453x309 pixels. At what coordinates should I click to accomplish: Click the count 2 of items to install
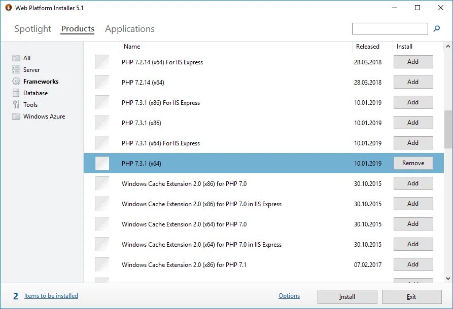tap(16, 296)
